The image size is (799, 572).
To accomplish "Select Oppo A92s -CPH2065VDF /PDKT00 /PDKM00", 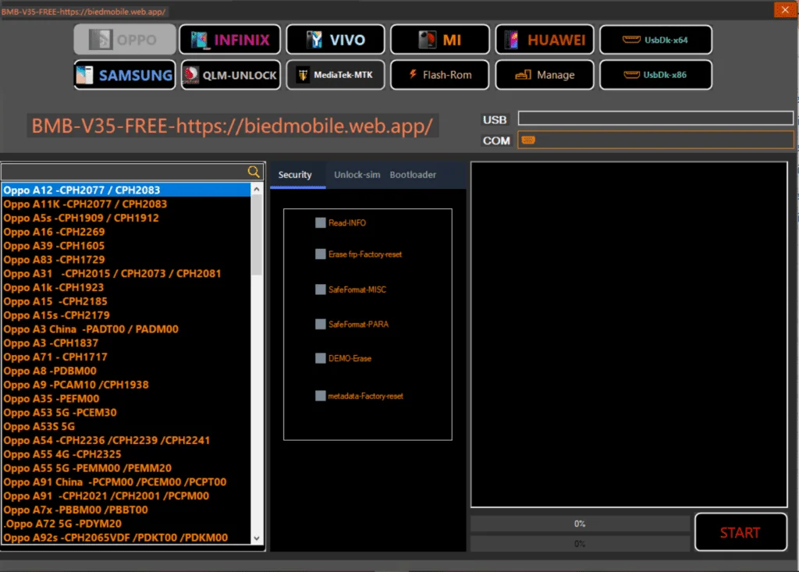I will [x=126, y=538].
